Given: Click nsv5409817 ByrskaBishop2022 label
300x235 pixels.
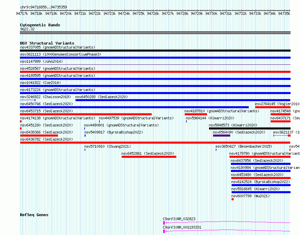Looking at the screenshot, I should [x=114, y=132].
